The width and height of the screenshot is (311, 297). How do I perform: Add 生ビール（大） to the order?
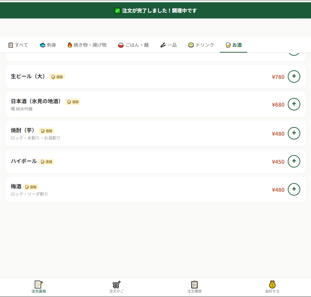[294, 76]
